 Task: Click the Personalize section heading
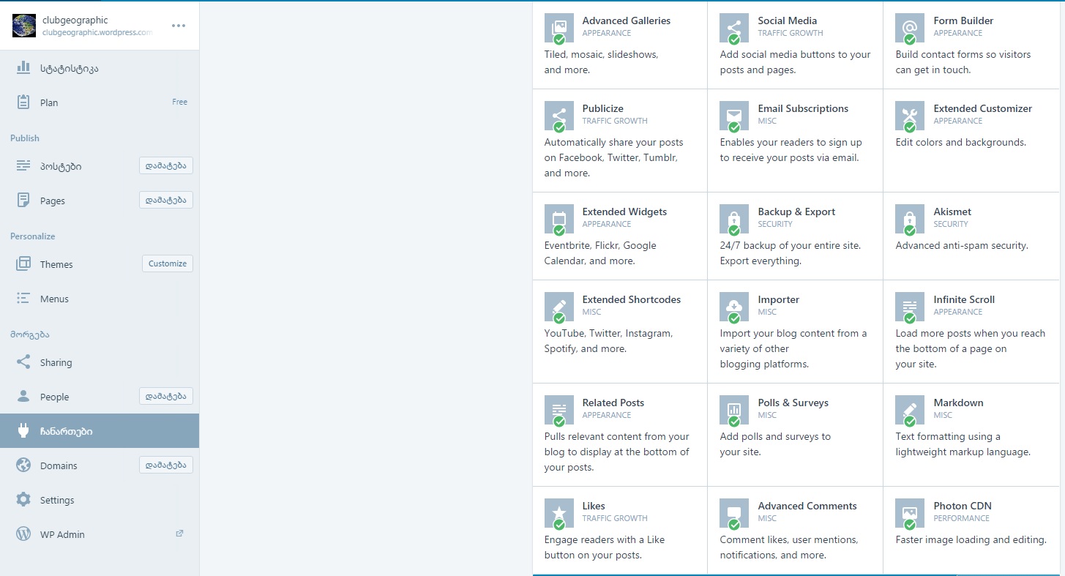(33, 236)
